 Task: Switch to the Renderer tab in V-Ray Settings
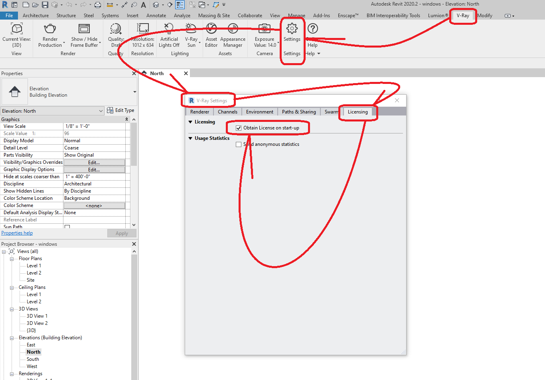[199, 112]
